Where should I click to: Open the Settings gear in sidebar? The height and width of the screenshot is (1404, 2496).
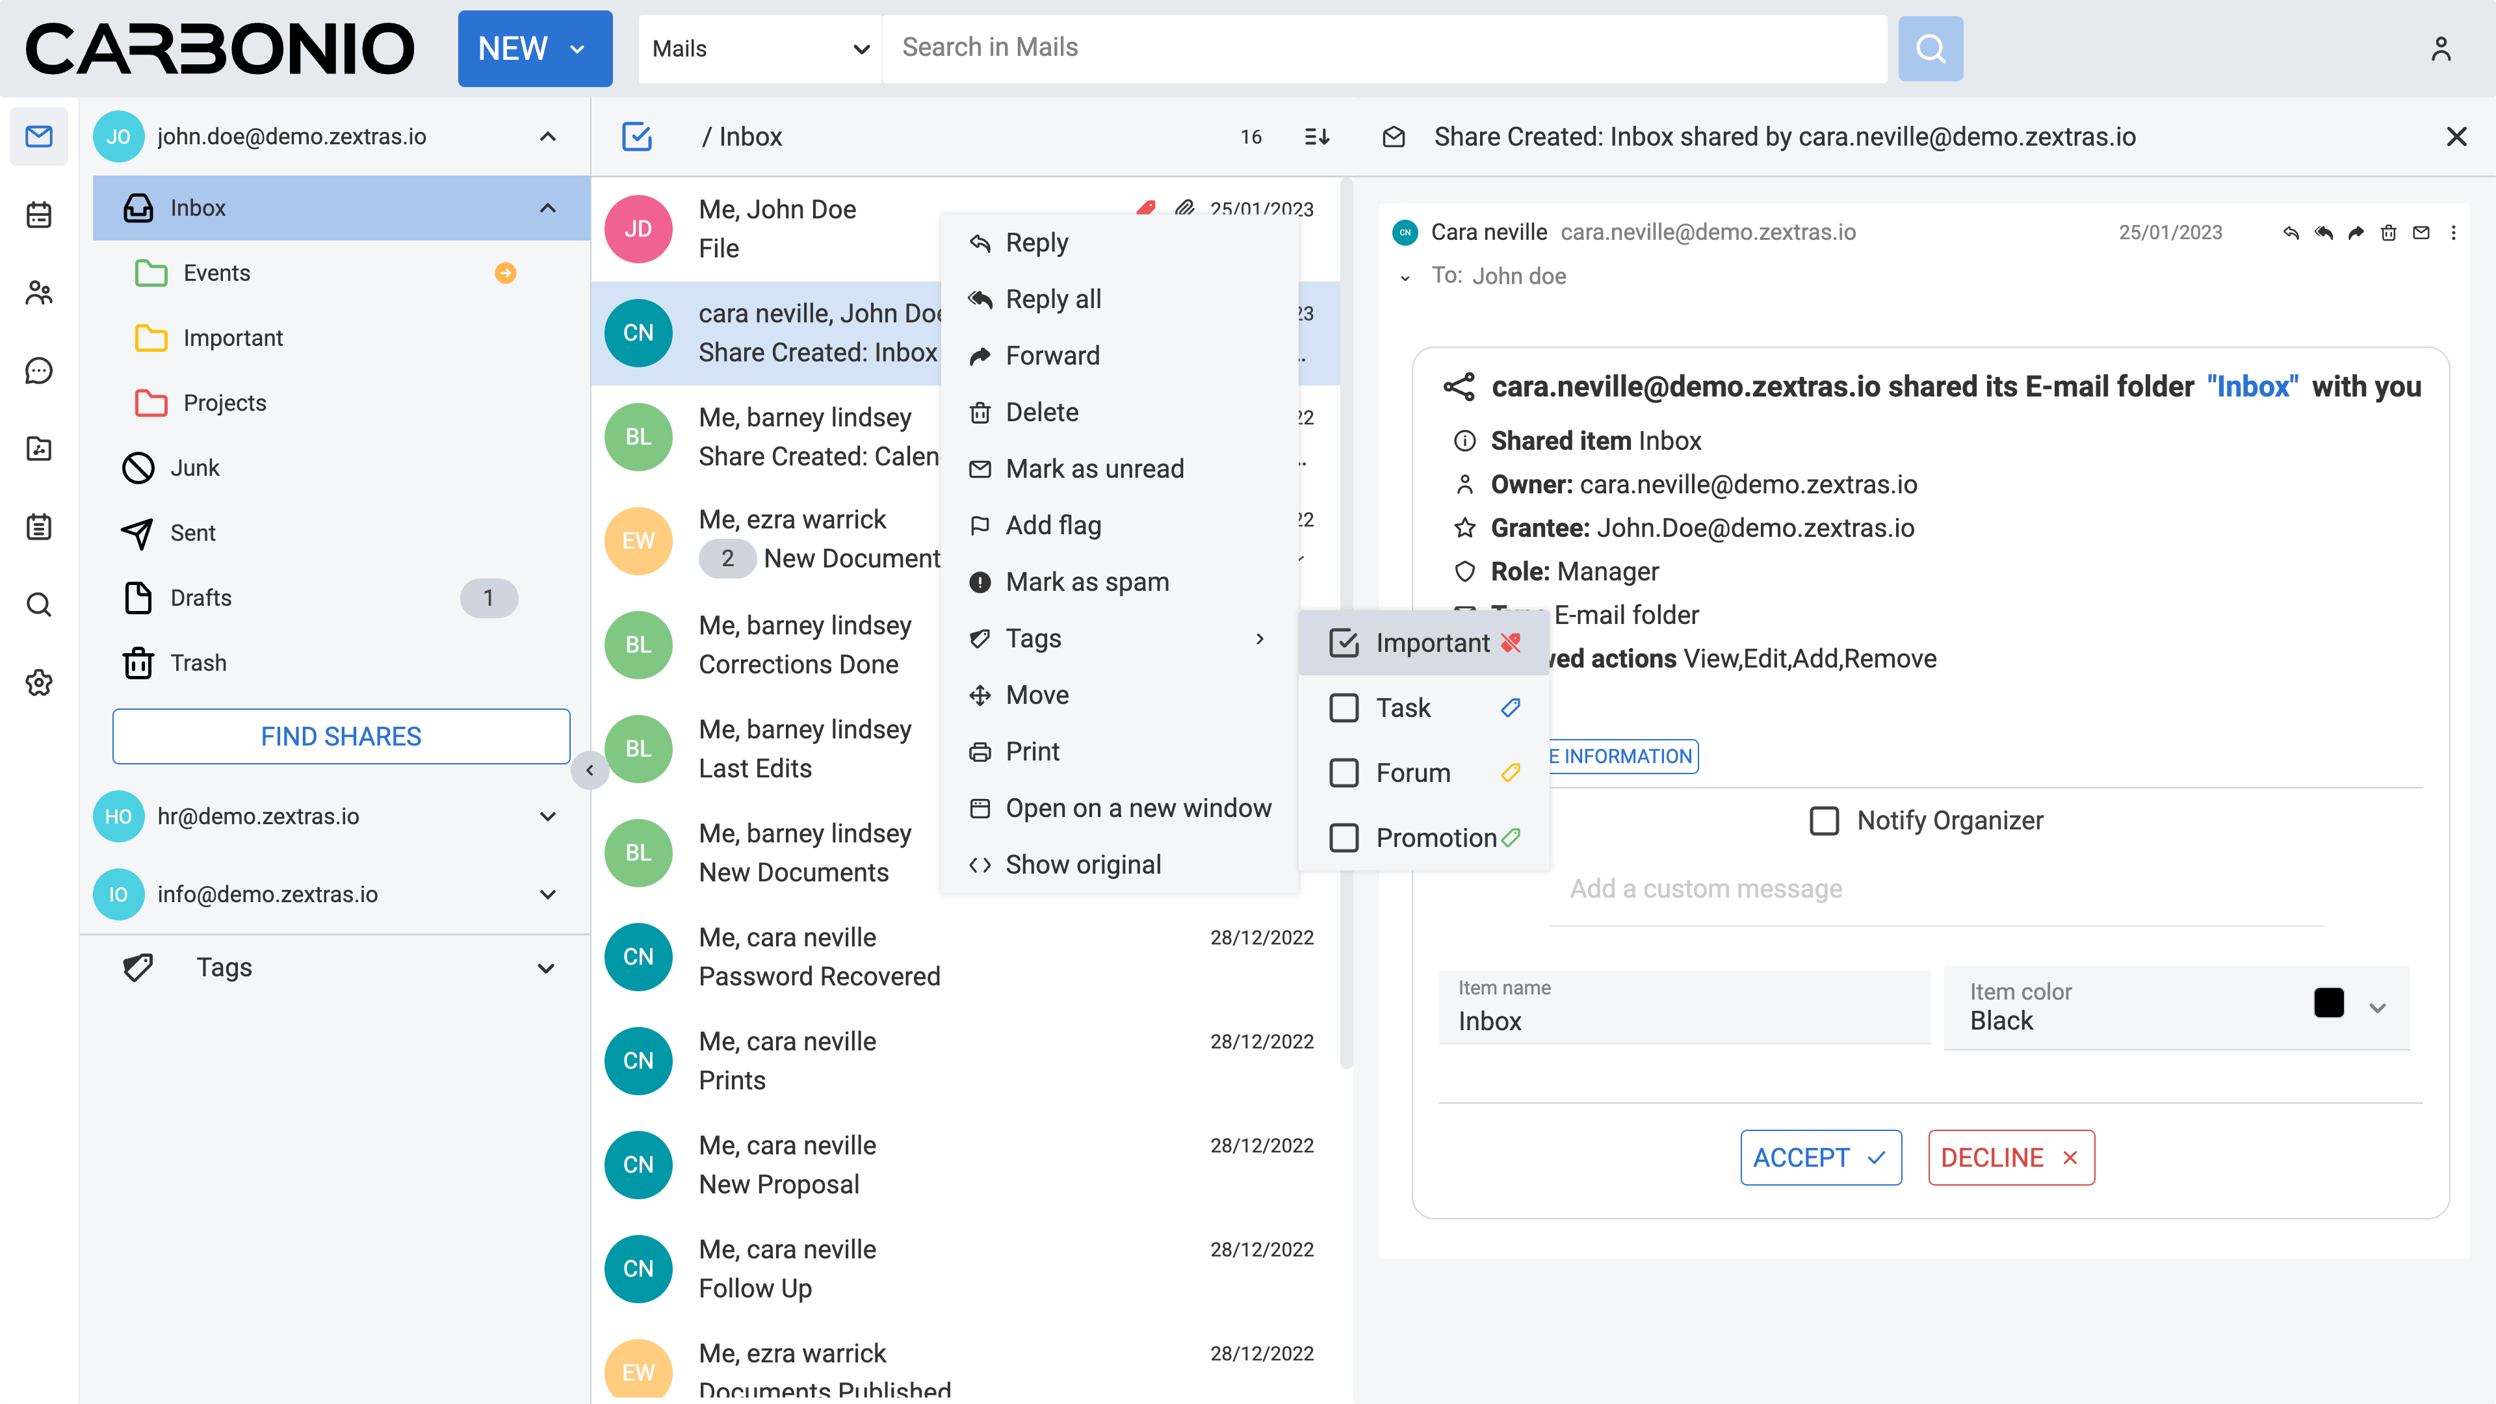pos(39,682)
